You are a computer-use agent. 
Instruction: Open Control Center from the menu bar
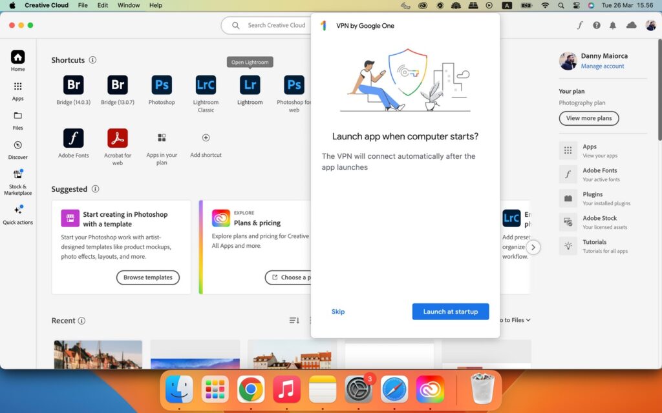point(576,5)
